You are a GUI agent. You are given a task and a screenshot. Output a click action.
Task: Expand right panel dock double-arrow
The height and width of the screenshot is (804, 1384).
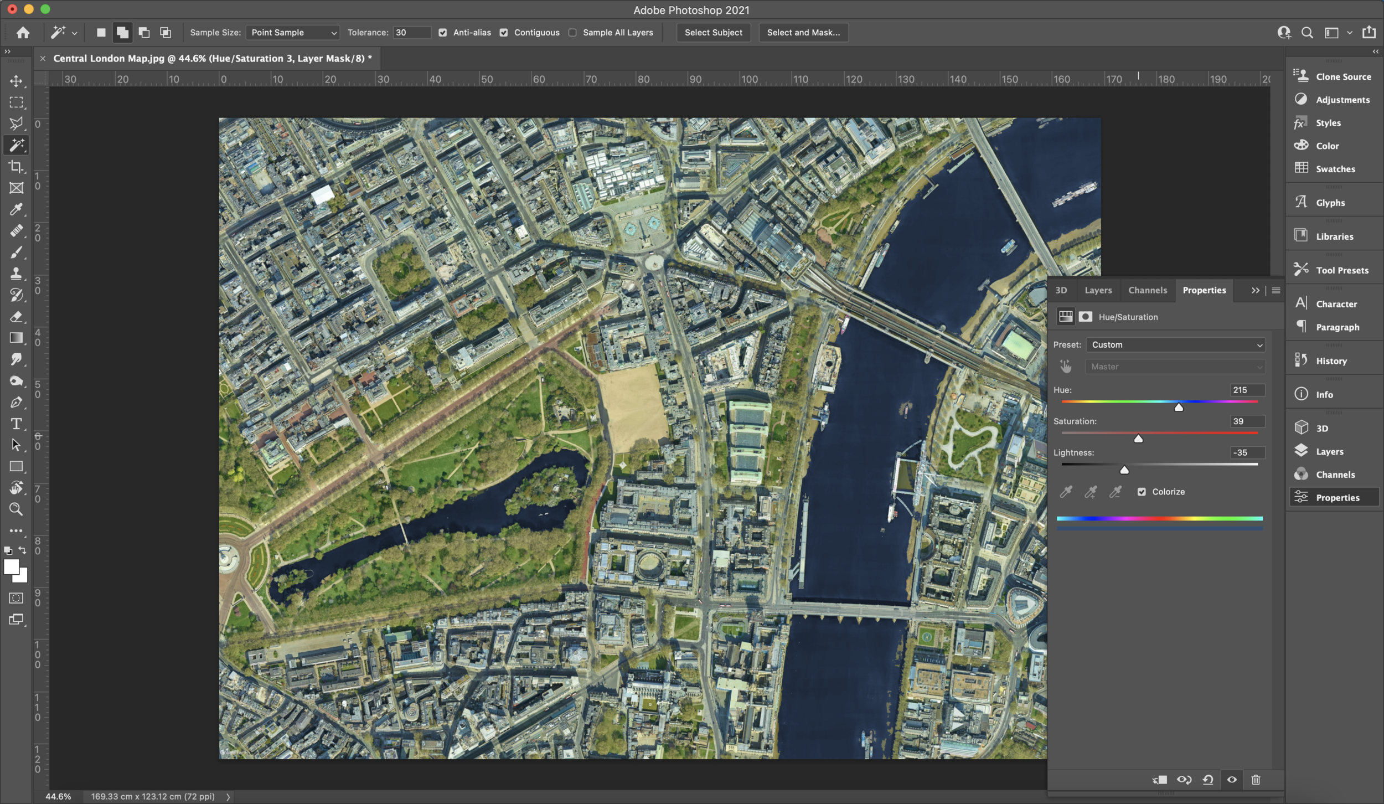[x=1376, y=51]
